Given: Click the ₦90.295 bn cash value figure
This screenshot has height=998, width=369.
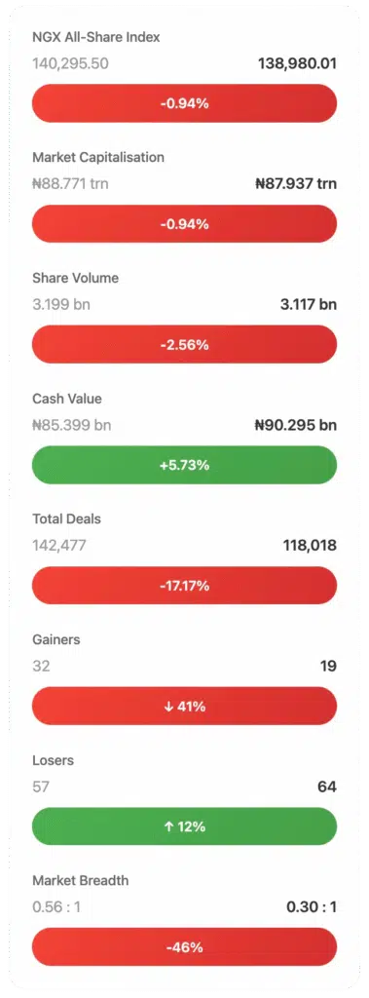Looking at the screenshot, I should click(296, 425).
